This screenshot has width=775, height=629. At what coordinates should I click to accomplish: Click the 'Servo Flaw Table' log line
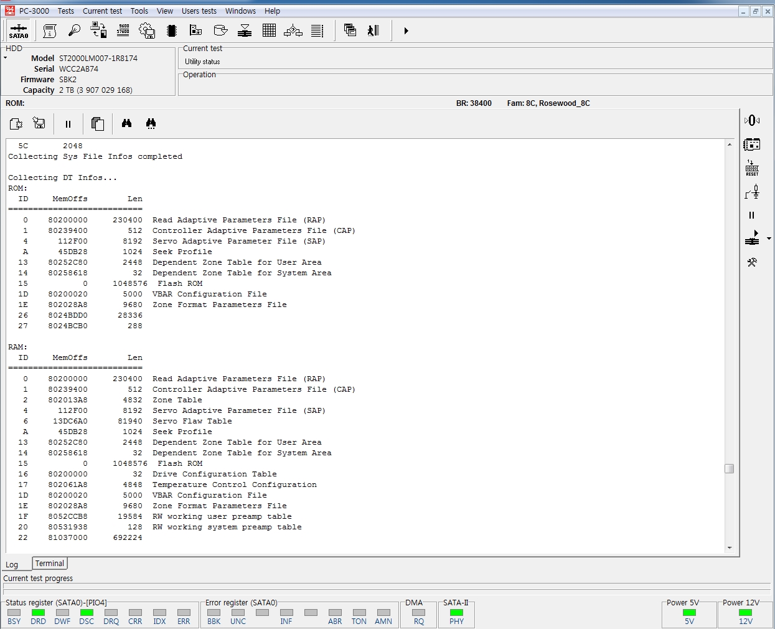point(192,421)
